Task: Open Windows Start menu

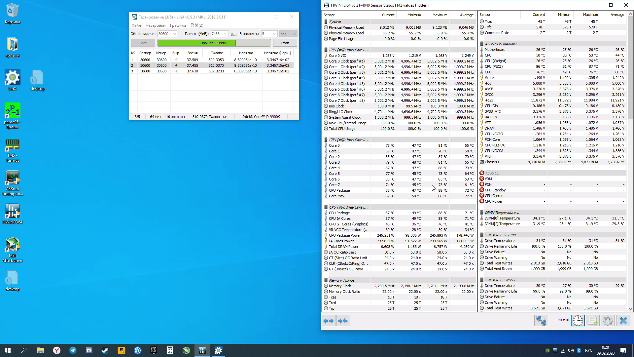Action: tap(8, 350)
